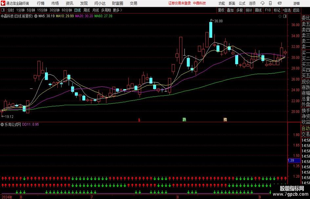The width and height of the screenshot is (310, 199).
Task: Toggle the right info panel icon
Action: [285, 16]
